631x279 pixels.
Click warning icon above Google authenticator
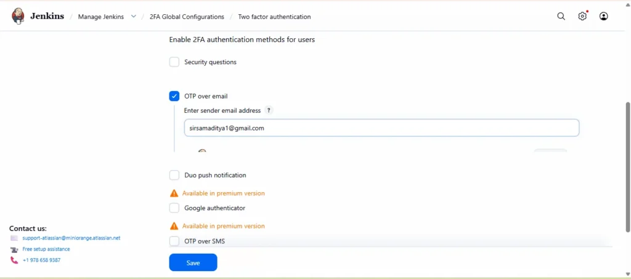[x=174, y=193]
